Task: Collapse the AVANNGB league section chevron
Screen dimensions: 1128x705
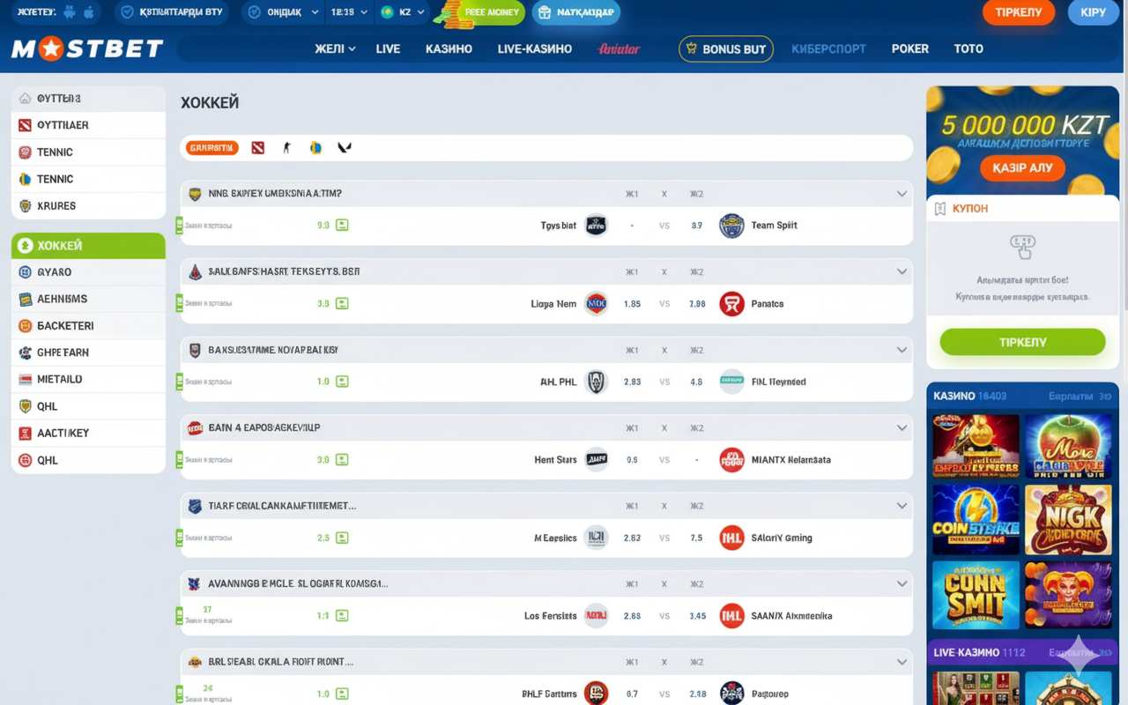Action: [x=902, y=583]
